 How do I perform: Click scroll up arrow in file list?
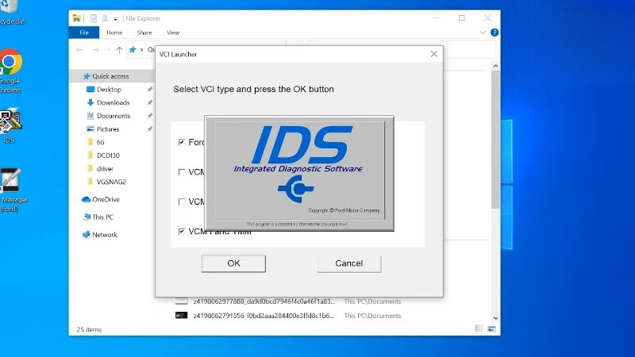coord(495,66)
